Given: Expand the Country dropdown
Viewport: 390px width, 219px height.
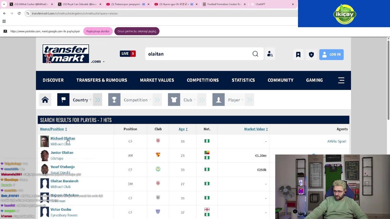Looking at the screenshot, I should 81,100.
